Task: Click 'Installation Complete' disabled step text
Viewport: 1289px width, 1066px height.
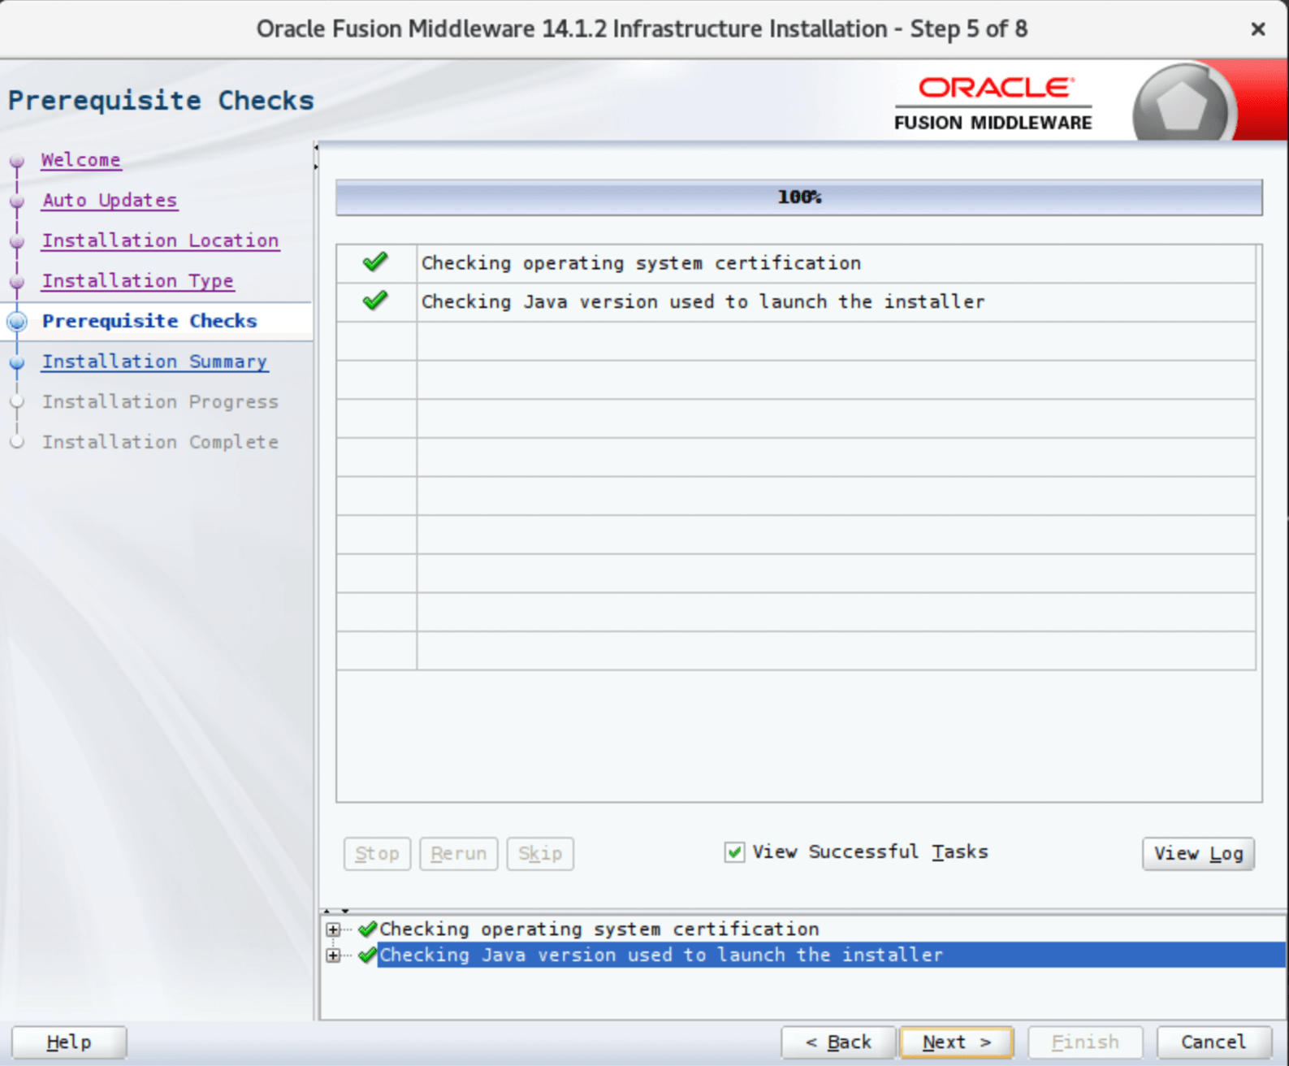Action: click(x=160, y=442)
